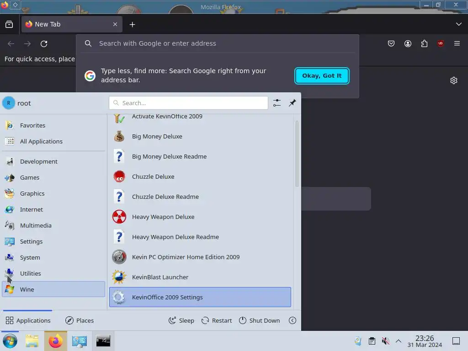Open KevinOffice 2009 Settings
Image resolution: width=468 pixels, height=351 pixels.
pyautogui.click(x=200, y=297)
